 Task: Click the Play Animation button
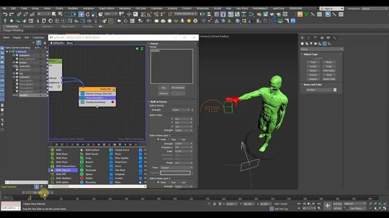point(309,203)
